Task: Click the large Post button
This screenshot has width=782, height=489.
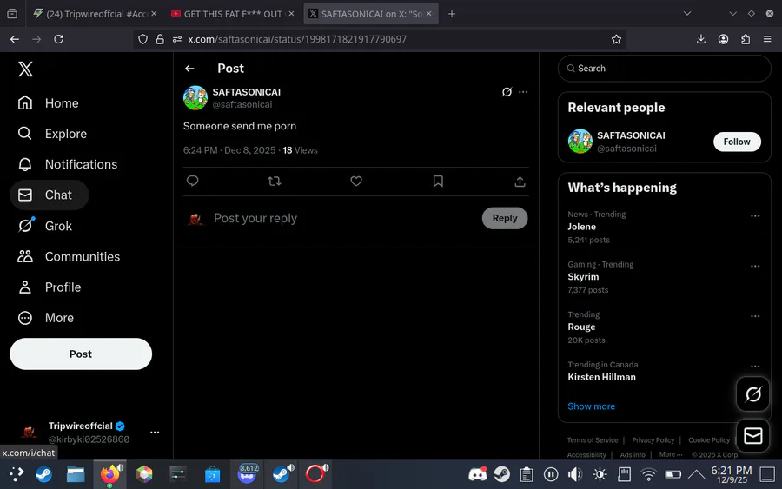Action: [x=81, y=354]
